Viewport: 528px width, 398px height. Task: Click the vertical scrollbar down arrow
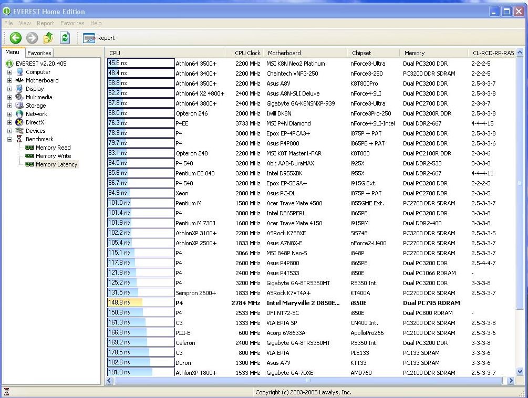(x=520, y=372)
